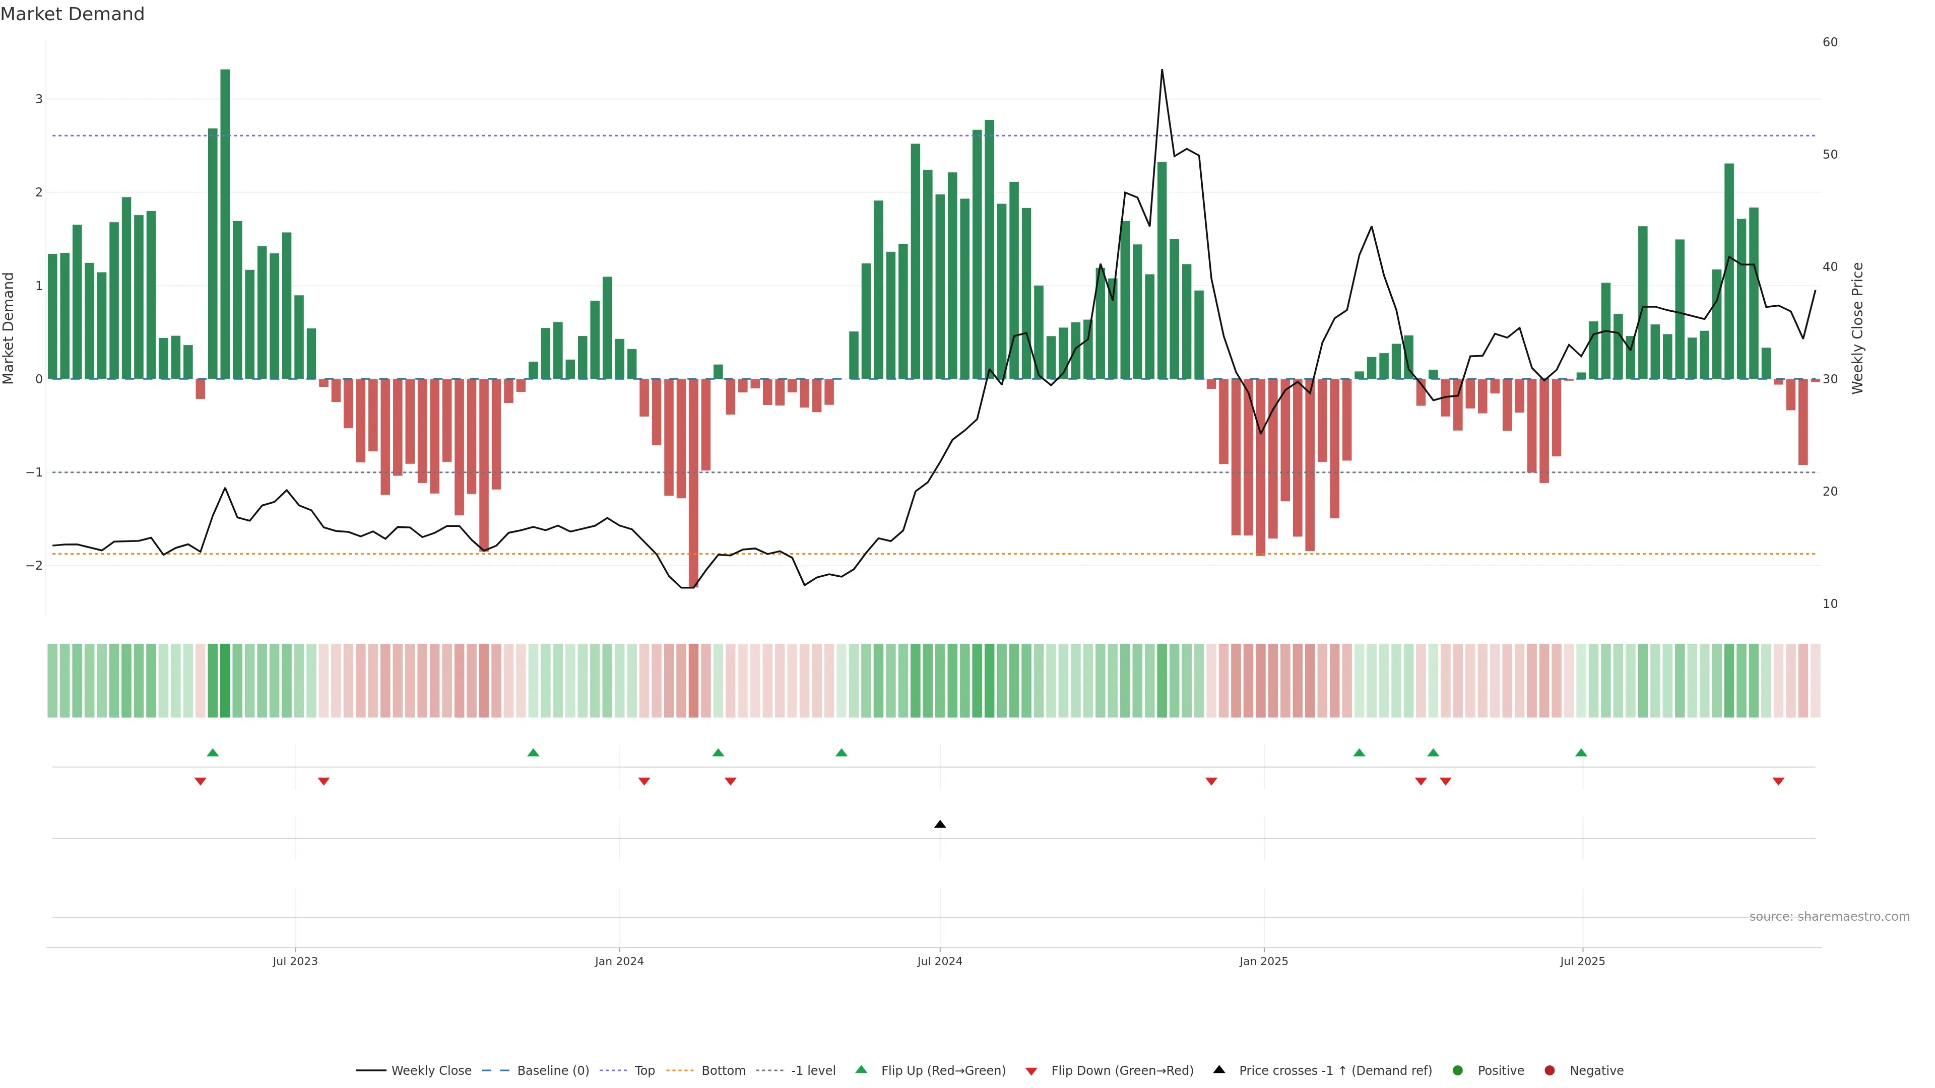The image size is (1935, 1088).
Task: Toggle the -1 level legend entry
Action: tap(813, 1071)
